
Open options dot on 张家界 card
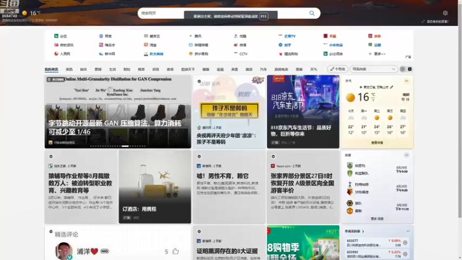(273, 157)
